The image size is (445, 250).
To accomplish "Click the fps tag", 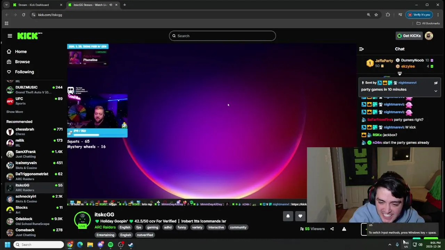I will pyautogui.click(x=139, y=227).
